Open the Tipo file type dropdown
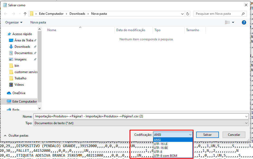The image size is (253, 159). pos(141,123)
